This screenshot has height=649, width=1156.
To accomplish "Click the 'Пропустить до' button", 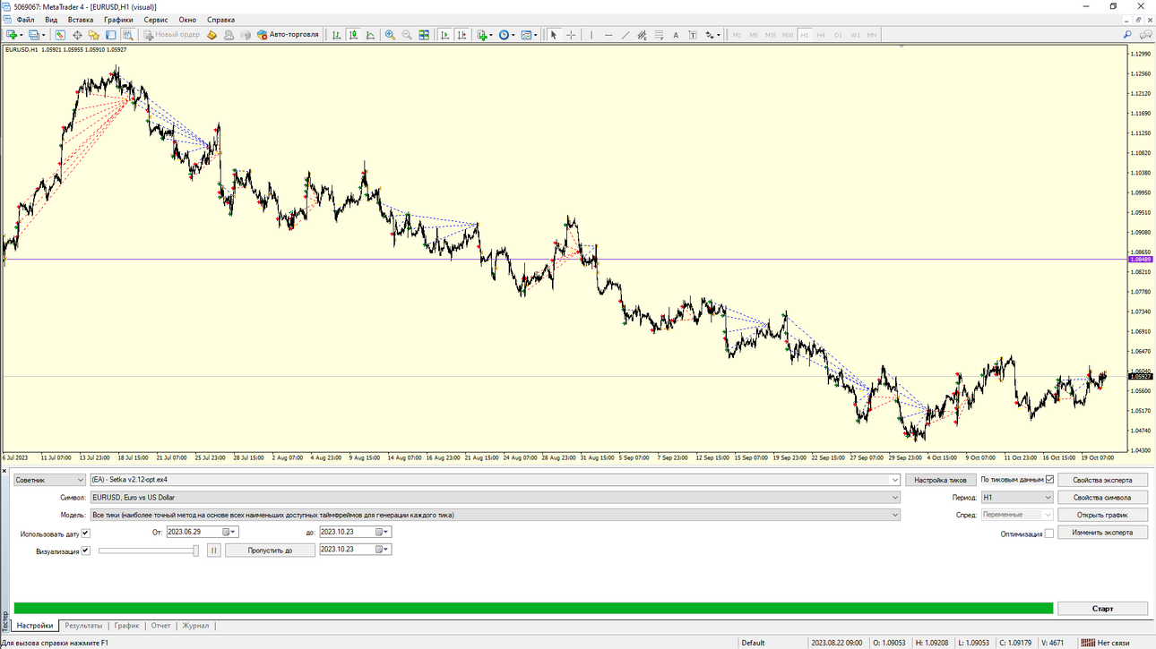I will (x=270, y=551).
